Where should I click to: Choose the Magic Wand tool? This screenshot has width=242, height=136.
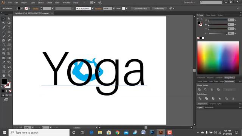coord(4,23)
